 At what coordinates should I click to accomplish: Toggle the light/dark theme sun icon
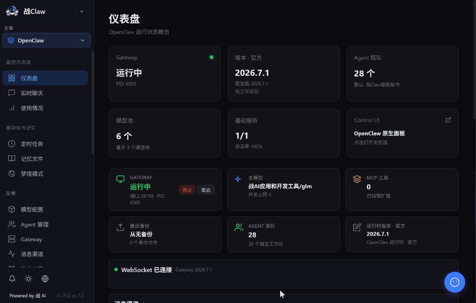coord(29,279)
